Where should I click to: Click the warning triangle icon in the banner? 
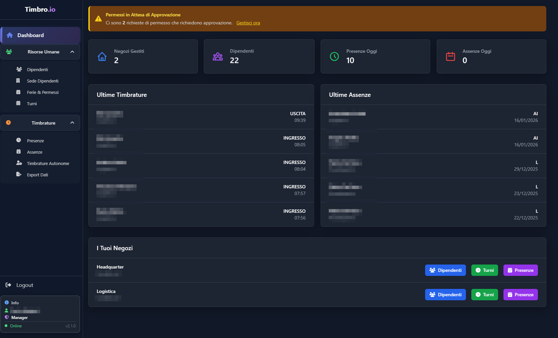(x=98, y=19)
